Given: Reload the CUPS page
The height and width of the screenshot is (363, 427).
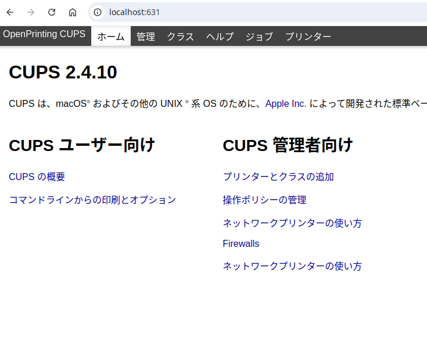Looking at the screenshot, I should coord(52,12).
